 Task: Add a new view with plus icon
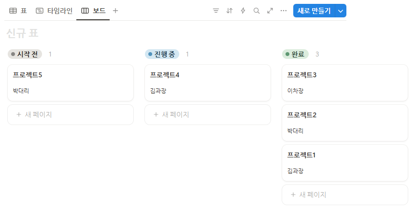[115, 11]
